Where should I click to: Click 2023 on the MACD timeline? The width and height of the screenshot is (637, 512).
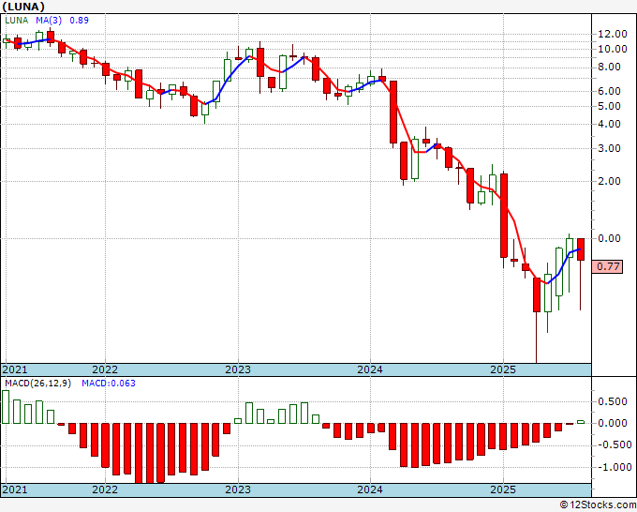(x=238, y=489)
